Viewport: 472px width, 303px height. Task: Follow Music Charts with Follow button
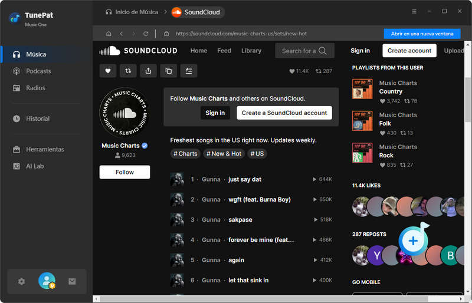pyautogui.click(x=124, y=172)
